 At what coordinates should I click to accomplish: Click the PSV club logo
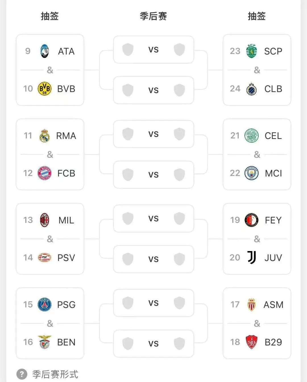(x=44, y=258)
